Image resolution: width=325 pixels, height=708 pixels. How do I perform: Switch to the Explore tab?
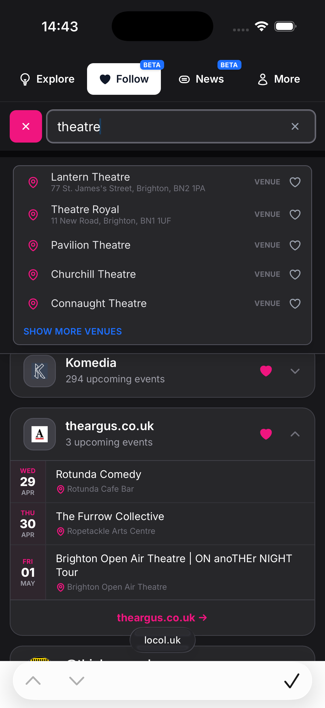47,79
